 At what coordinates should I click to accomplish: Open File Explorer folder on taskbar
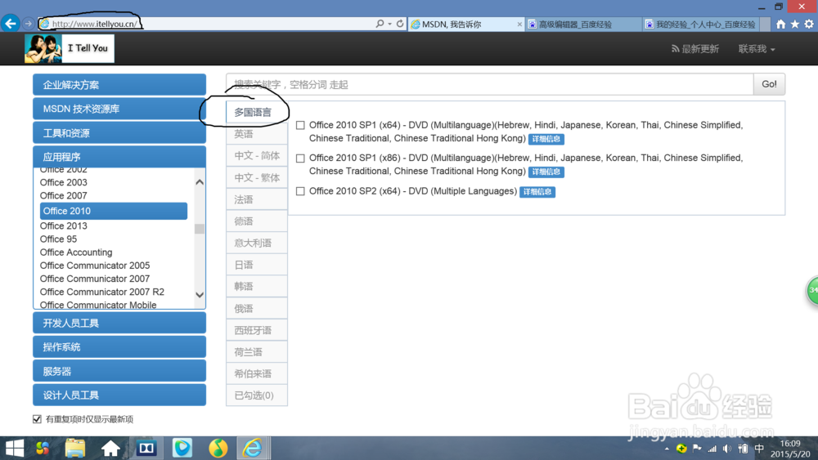(x=74, y=448)
